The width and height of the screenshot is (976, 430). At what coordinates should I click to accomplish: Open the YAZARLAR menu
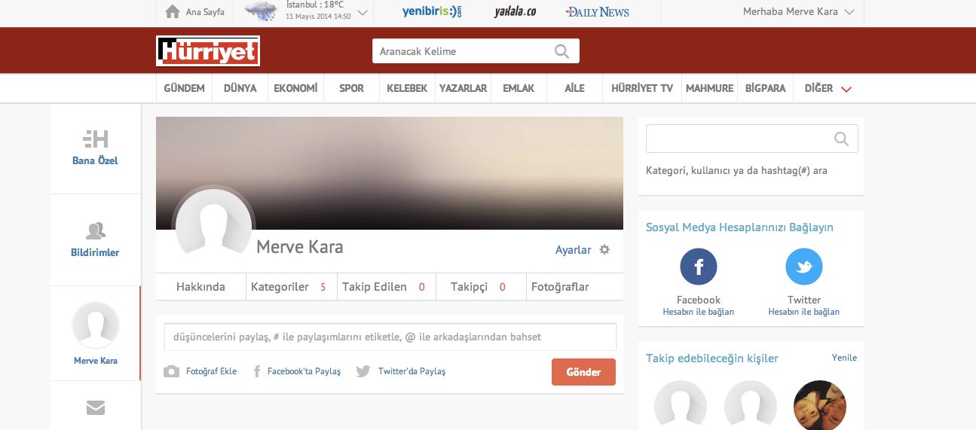tap(463, 88)
